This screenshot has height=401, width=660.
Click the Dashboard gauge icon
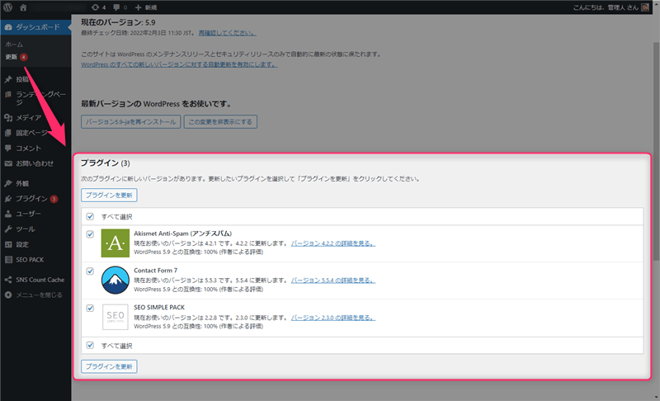tap(8, 27)
